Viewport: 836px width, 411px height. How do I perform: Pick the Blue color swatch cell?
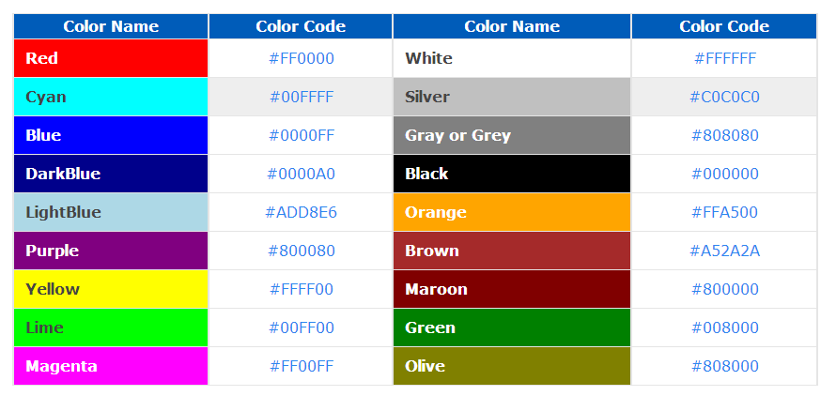[111, 135]
